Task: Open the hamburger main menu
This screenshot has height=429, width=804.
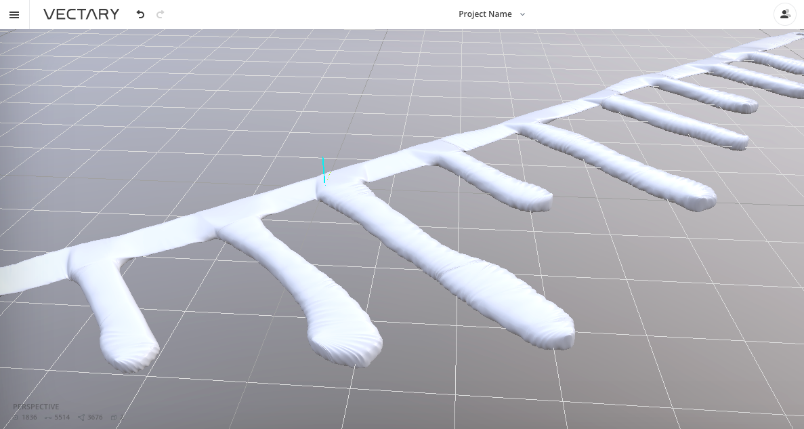Action: pos(14,15)
